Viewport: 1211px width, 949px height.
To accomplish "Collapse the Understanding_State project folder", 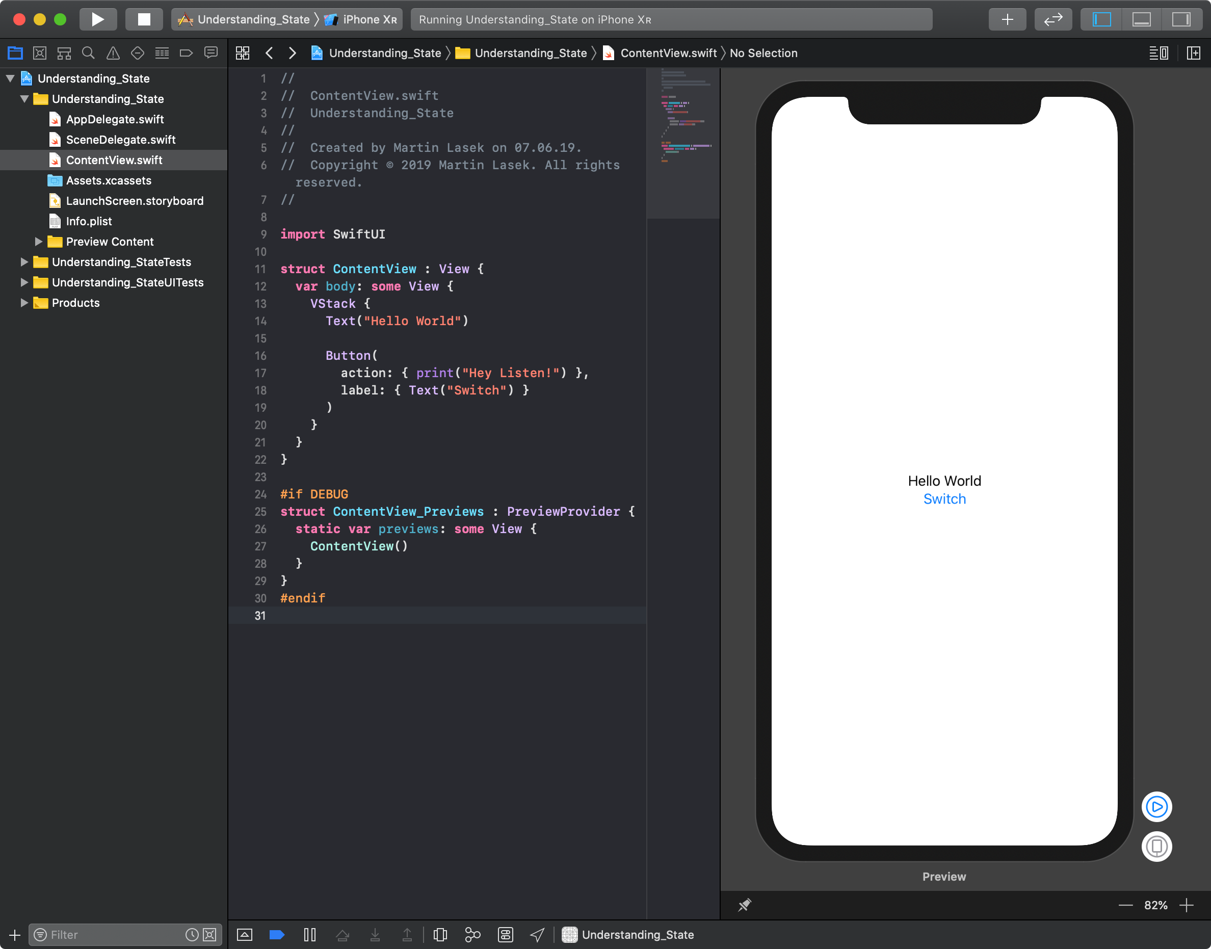I will point(24,99).
